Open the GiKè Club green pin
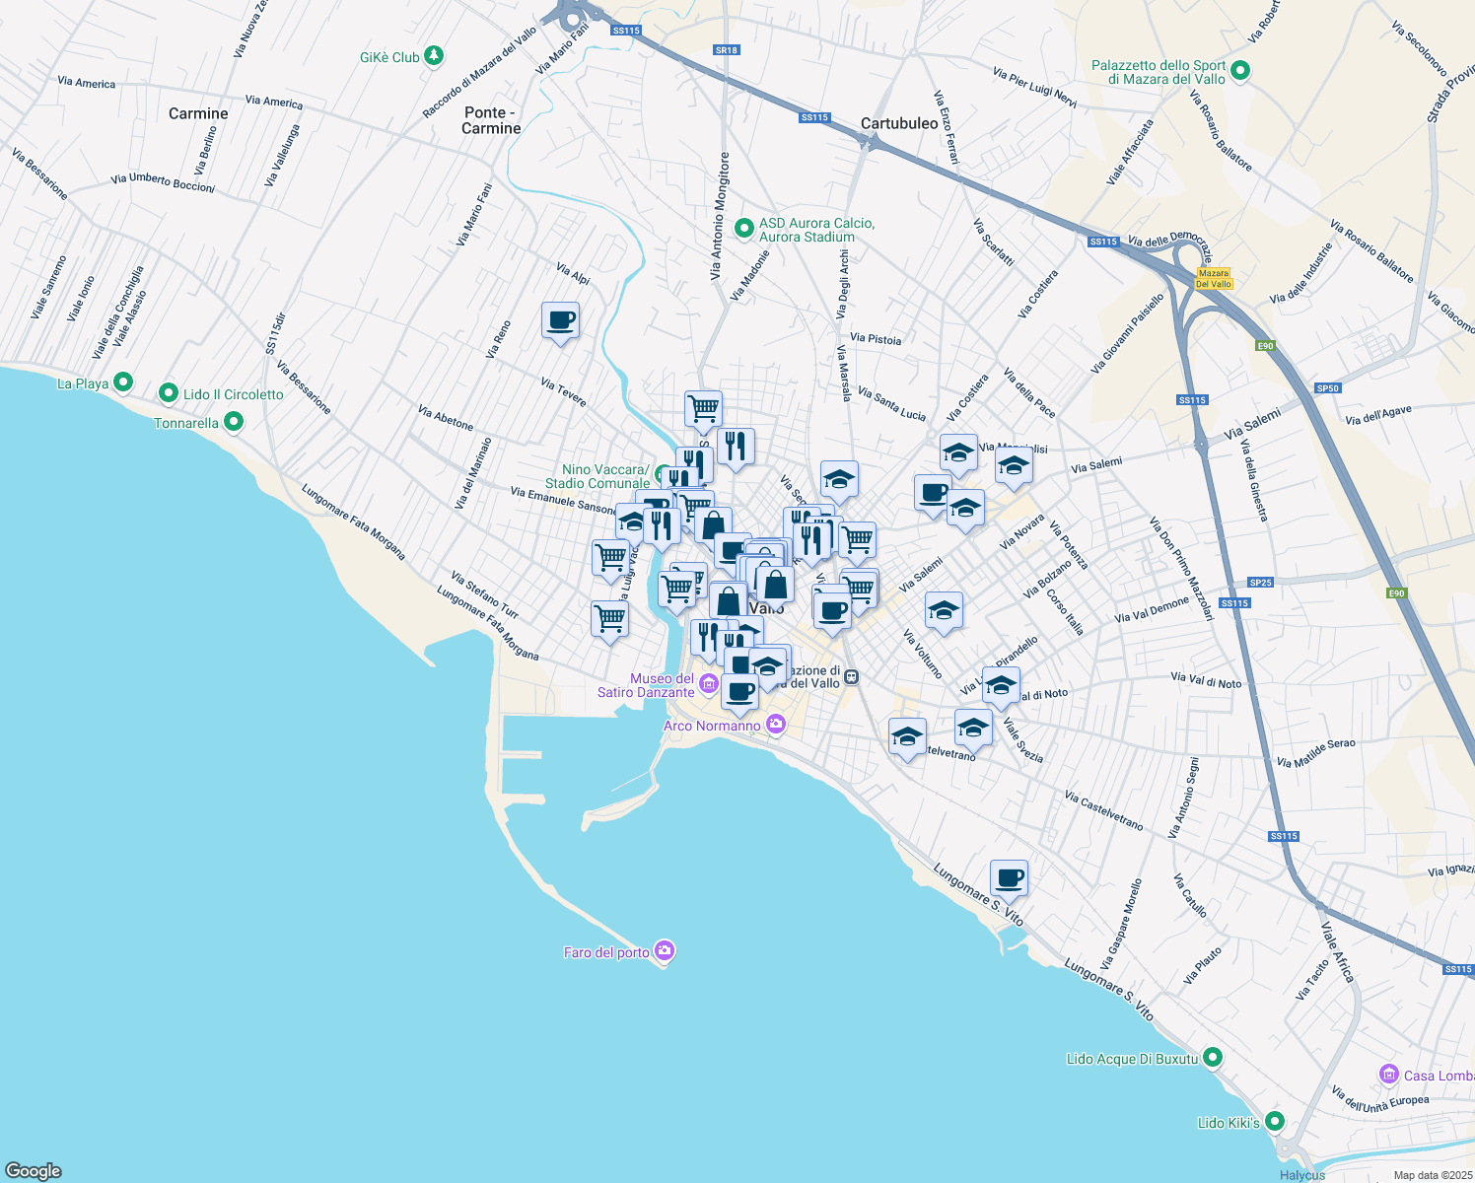 (x=434, y=57)
